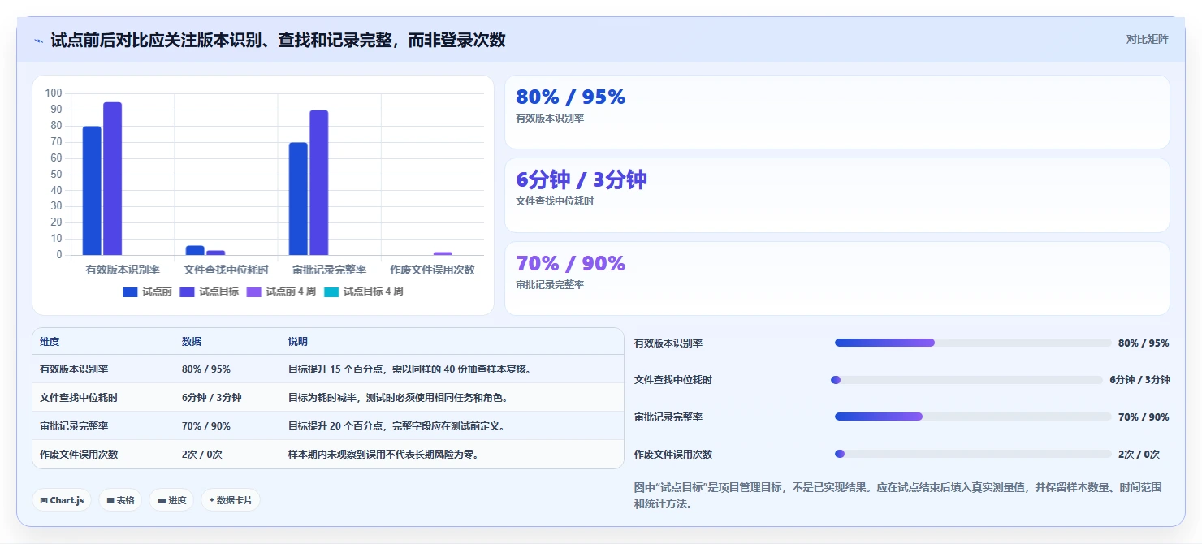Click the 试点前 bar of 审批记录完整率 at 70
1202x544 pixels.
point(298,199)
